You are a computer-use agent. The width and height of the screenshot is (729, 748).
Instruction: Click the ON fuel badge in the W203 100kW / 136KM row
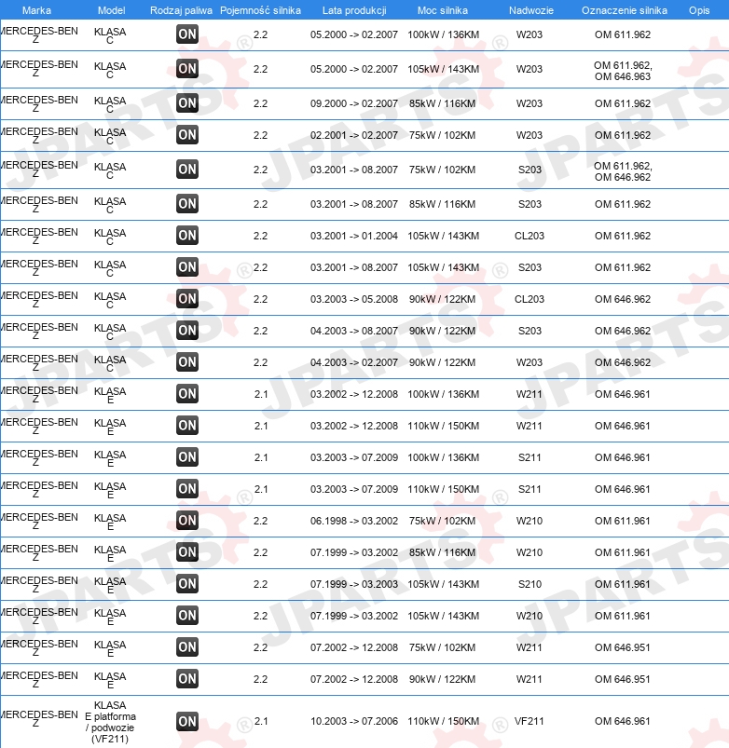click(x=187, y=34)
